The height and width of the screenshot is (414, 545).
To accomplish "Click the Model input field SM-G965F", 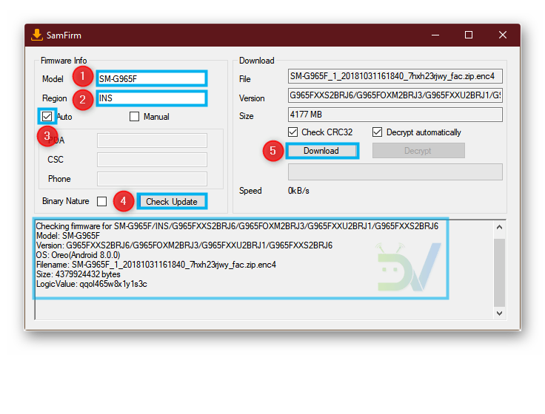I will point(152,78).
